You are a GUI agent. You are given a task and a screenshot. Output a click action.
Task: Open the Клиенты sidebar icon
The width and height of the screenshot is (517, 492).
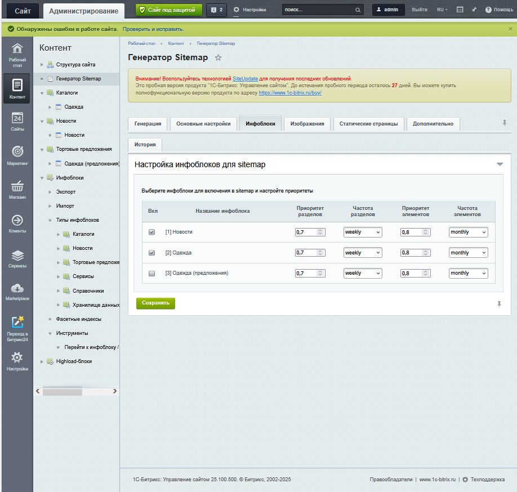(x=17, y=221)
